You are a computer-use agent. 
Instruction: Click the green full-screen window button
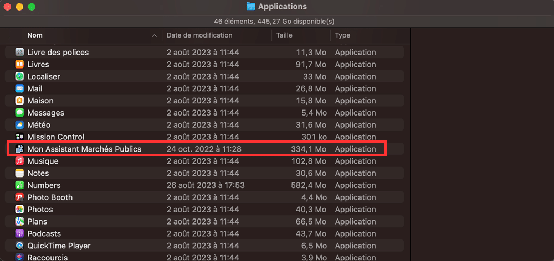click(x=32, y=7)
